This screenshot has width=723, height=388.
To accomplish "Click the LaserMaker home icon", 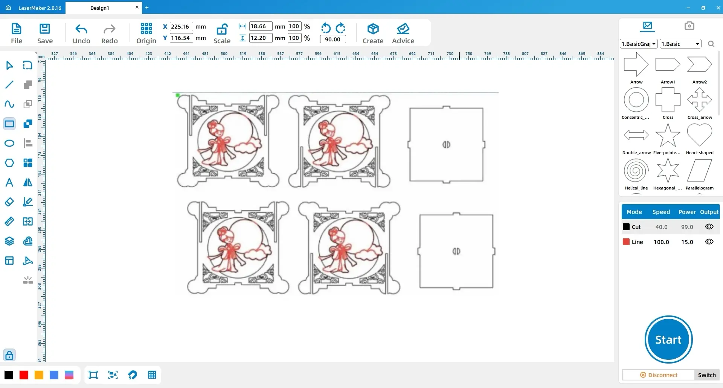I will point(8,8).
